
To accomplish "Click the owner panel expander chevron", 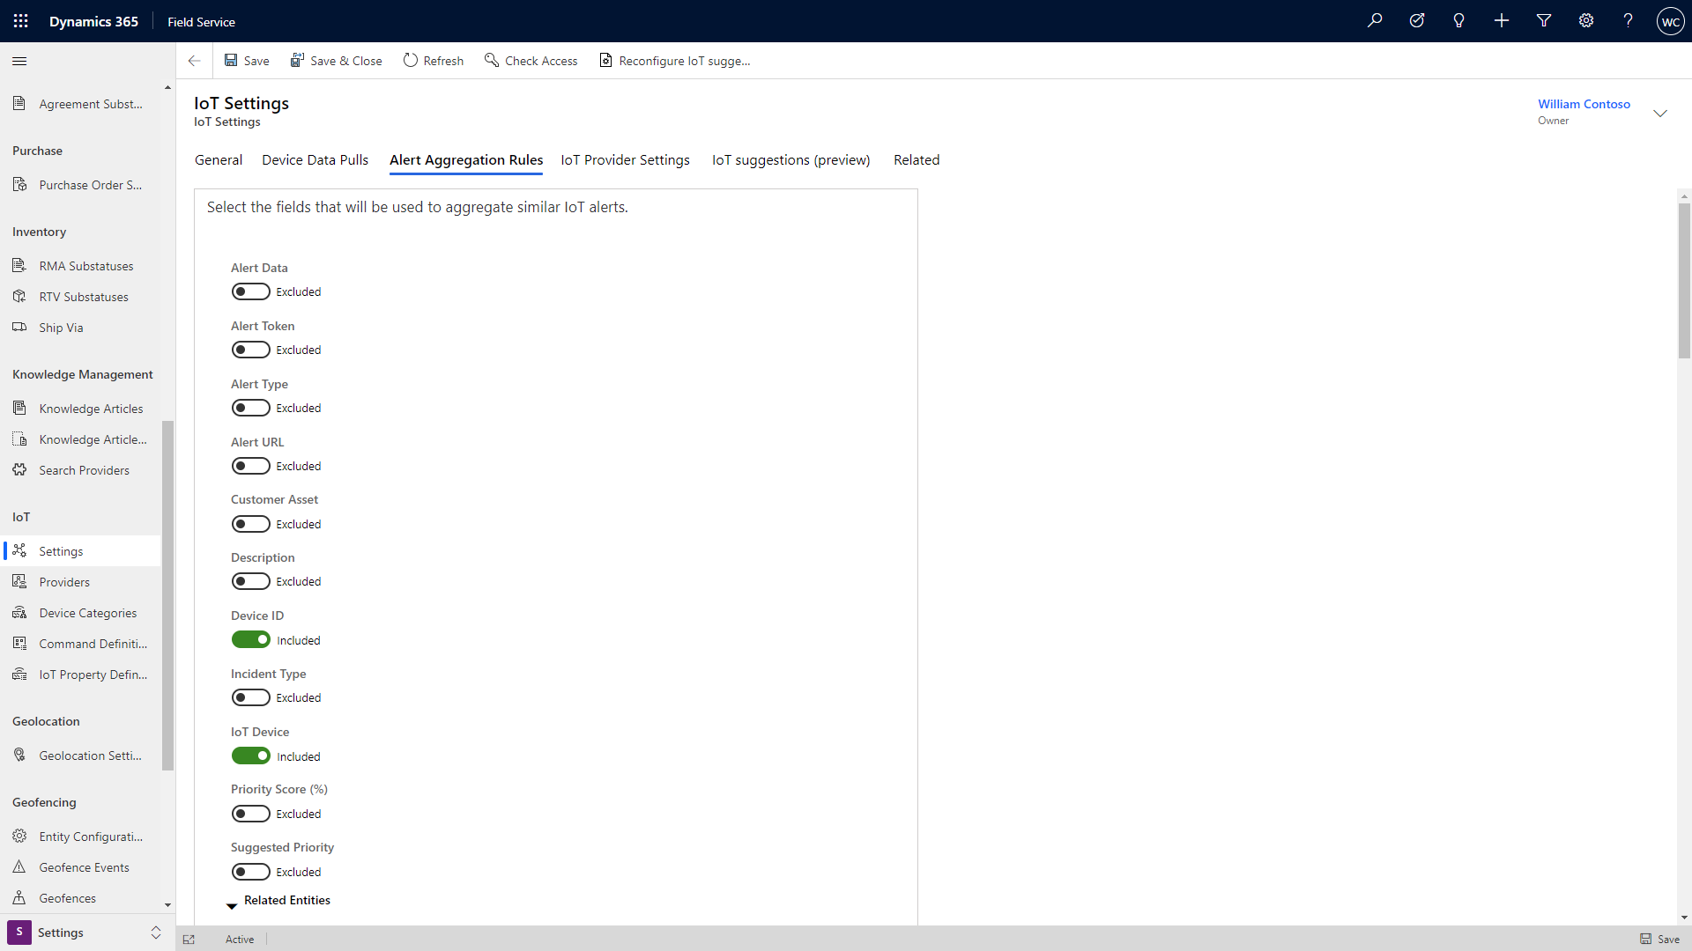I will tap(1660, 112).
